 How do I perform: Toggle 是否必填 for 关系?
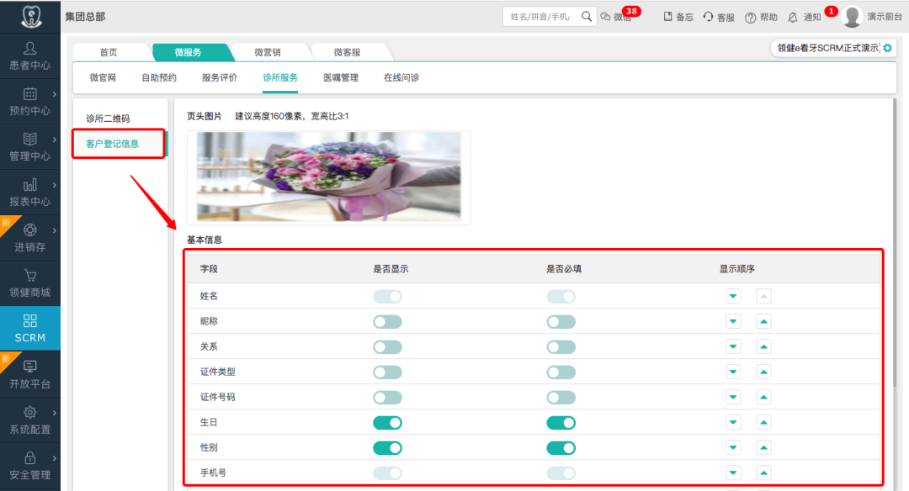coord(561,347)
